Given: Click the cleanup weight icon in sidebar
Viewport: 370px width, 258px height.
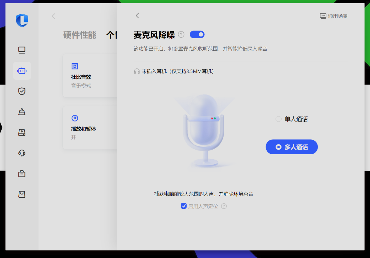Looking at the screenshot, I should 22,112.
